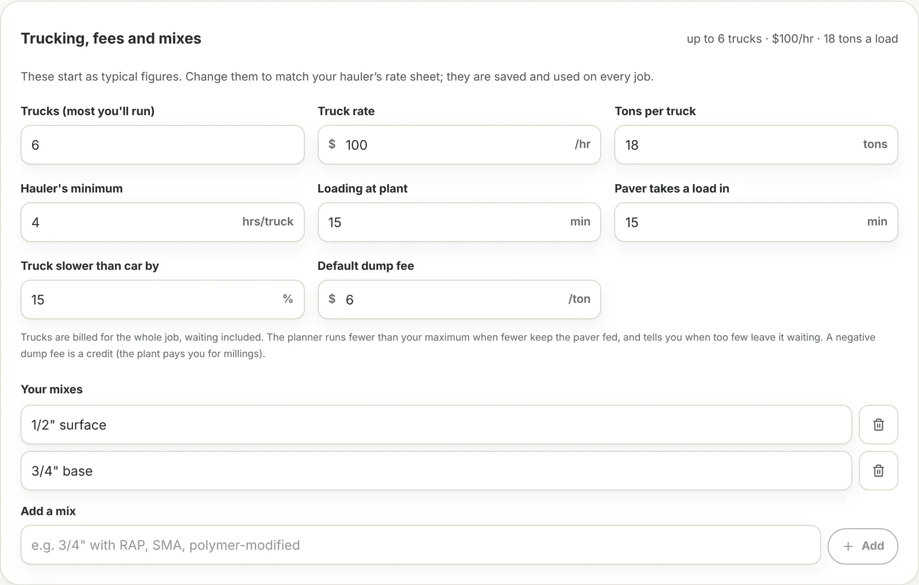
Task: Delete the 1/2" surface mix
Action: [878, 425]
